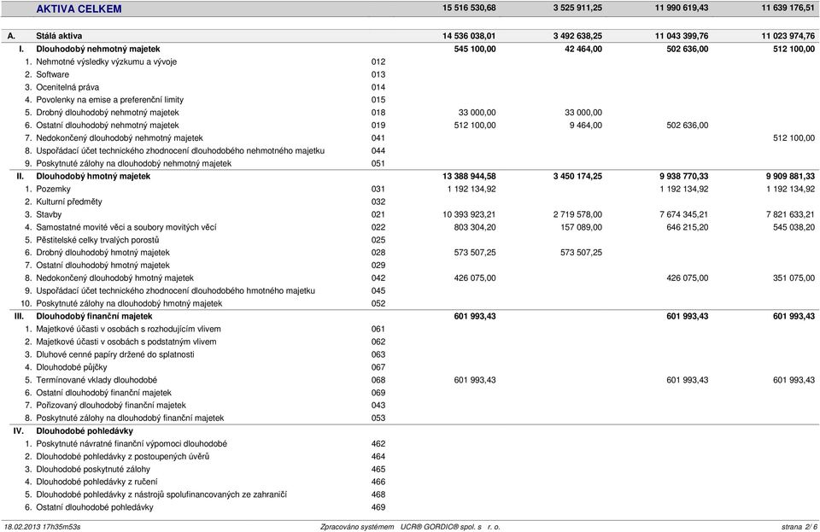Select Nedokončený dlouhodobý nehmotný majetek label
Screen dimensions: 820x532
pos(120,138)
